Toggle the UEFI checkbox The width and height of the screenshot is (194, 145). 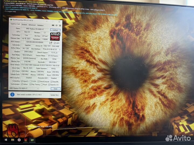(55, 43)
